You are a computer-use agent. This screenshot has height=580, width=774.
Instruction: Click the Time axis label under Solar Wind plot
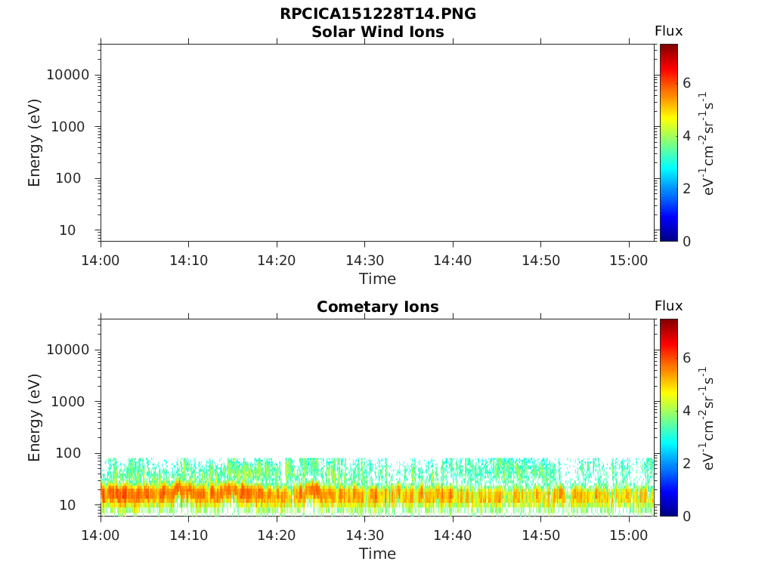tap(378, 279)
